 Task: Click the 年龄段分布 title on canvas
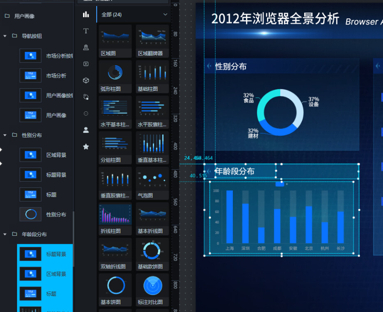[235, 171]
